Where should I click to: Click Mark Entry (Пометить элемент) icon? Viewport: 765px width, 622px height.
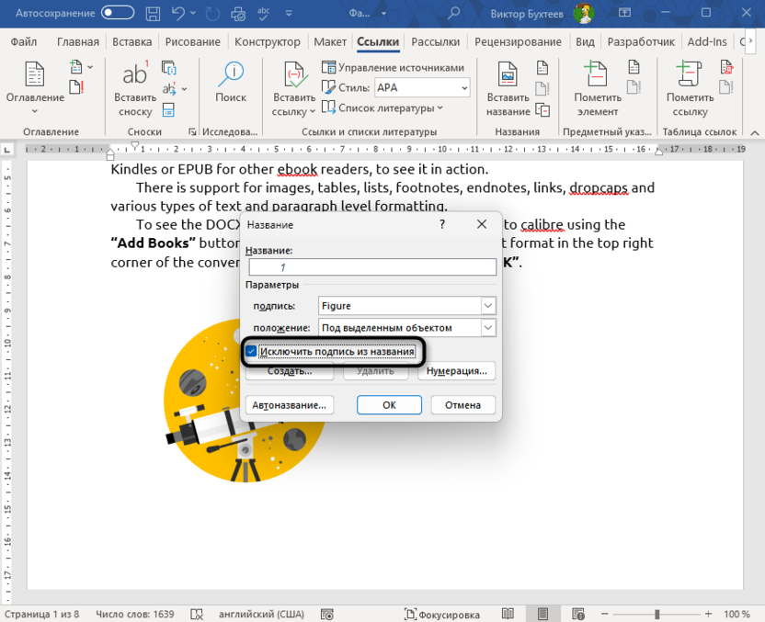click(597, 74)
